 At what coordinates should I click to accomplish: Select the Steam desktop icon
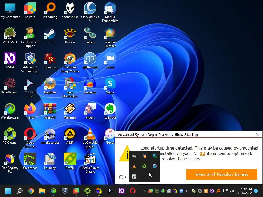(x=50, y=35)
